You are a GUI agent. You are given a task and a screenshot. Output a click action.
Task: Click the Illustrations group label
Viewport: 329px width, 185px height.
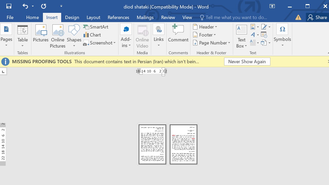coord(75,53)
